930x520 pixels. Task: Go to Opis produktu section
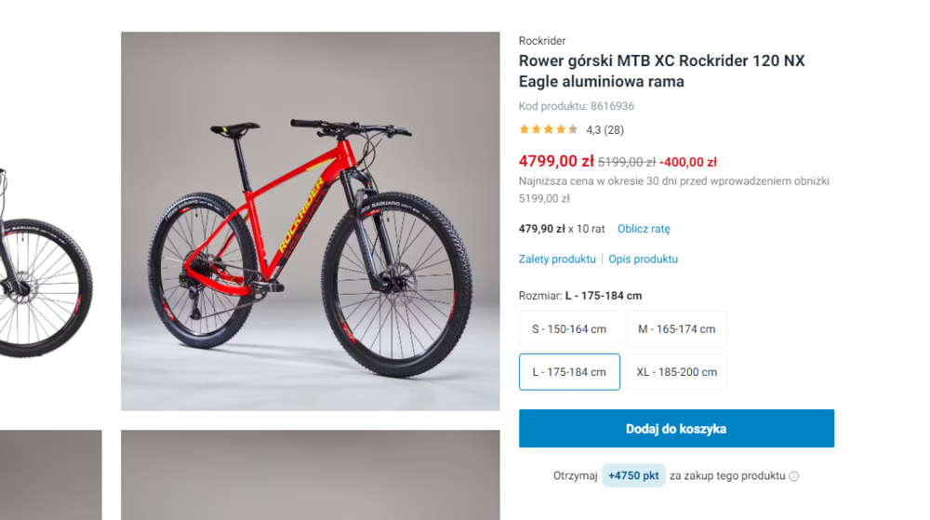644,260
